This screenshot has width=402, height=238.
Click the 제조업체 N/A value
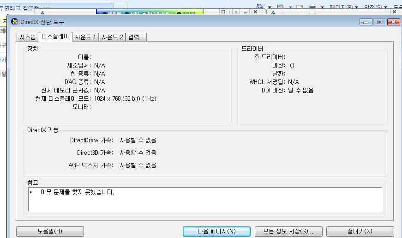tap(100, 66)
